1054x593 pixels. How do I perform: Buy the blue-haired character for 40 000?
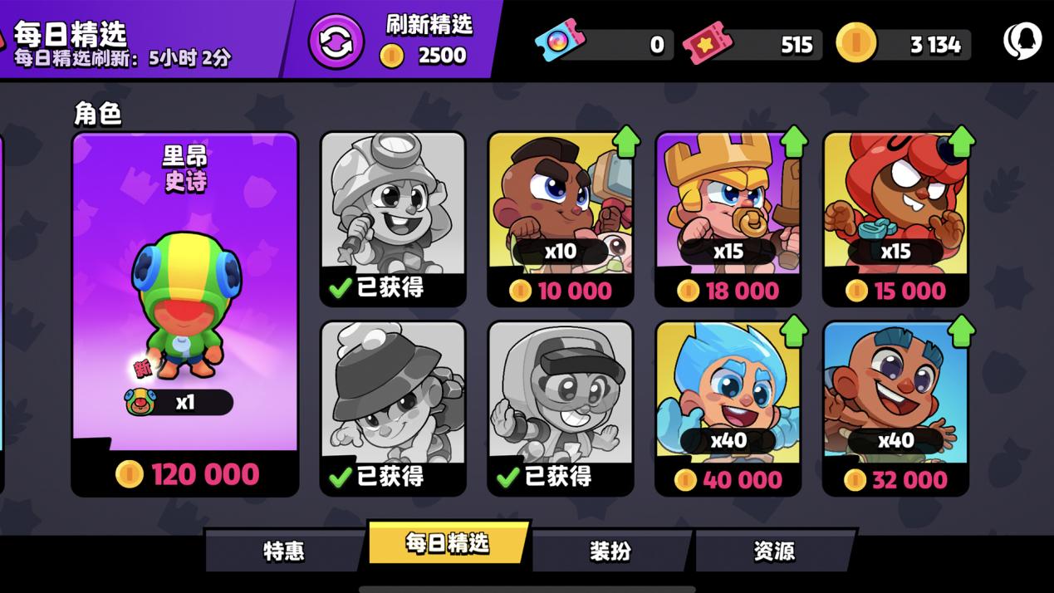pos(728,408)
